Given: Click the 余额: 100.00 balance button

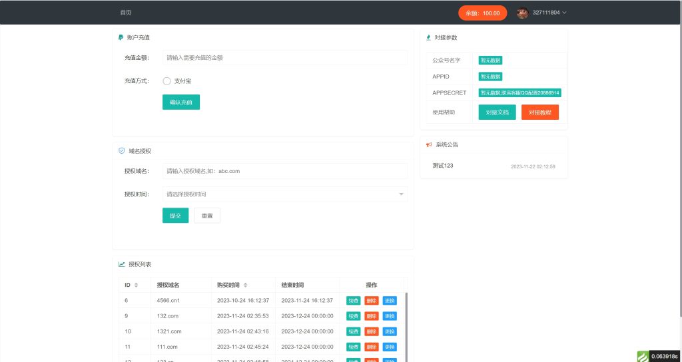Looking at the screenshot, I should point(483,13).
